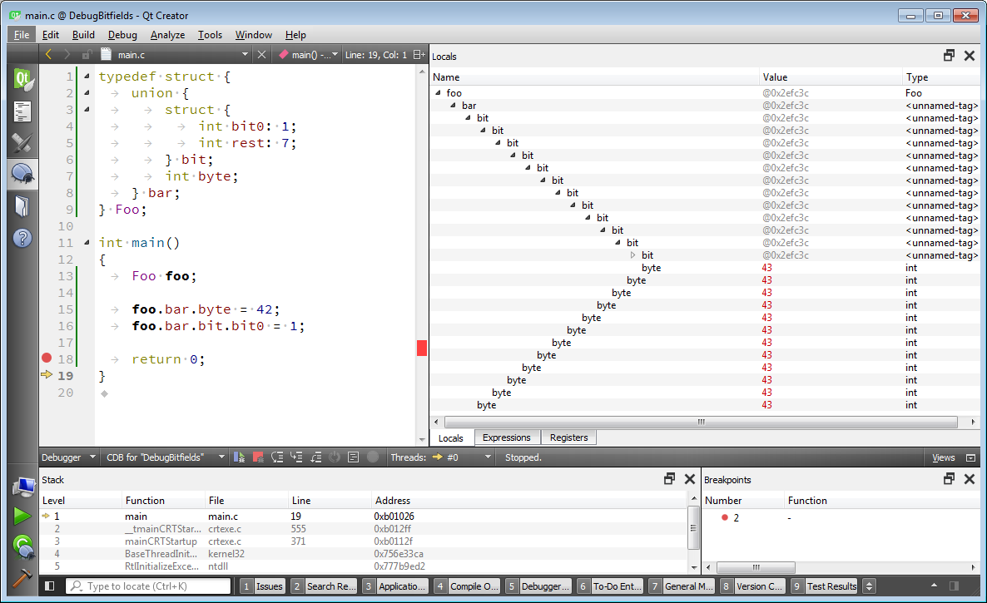Open the Welcome mode with Qt logo
Screen dimensions: 987x603
coord(22,81)
